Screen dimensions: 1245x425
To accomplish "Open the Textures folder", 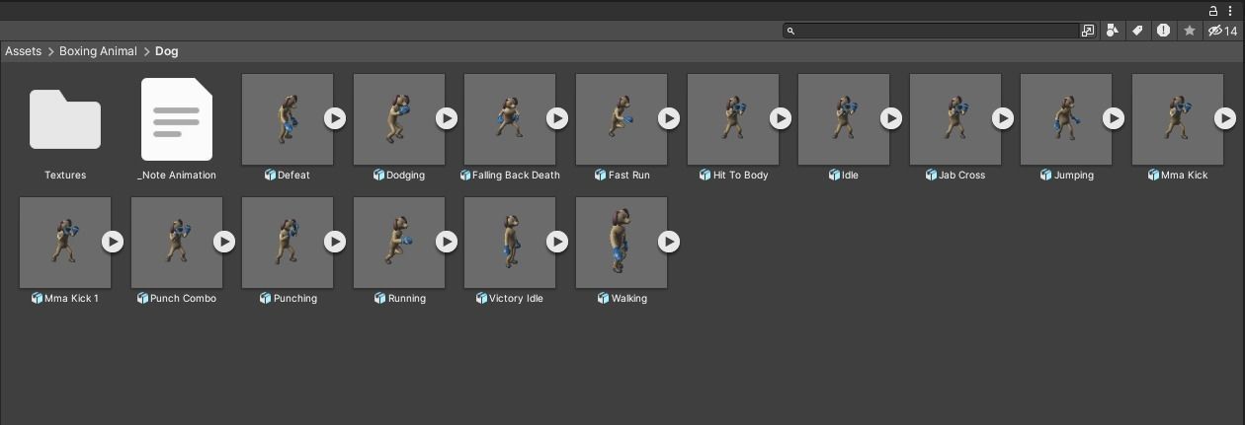I will pos(65,119).
